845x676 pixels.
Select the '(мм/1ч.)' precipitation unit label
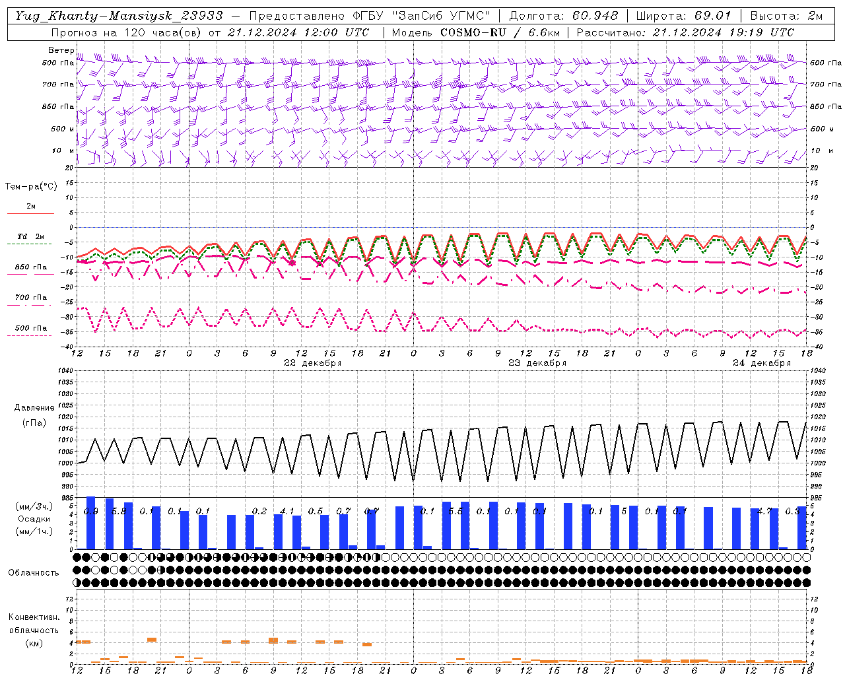point(34,531)
